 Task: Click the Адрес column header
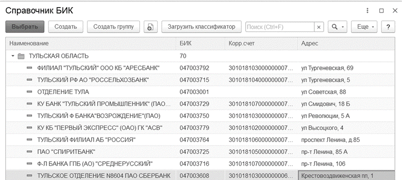(x=346, y=43)
